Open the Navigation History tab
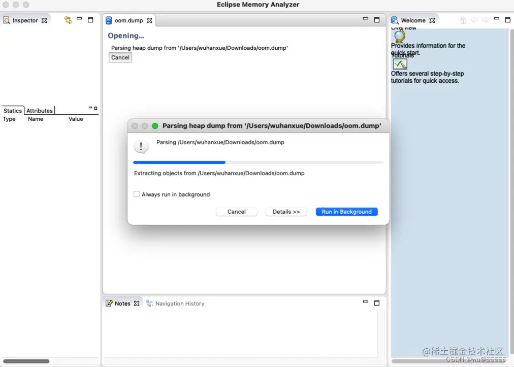 click(180, 304)
